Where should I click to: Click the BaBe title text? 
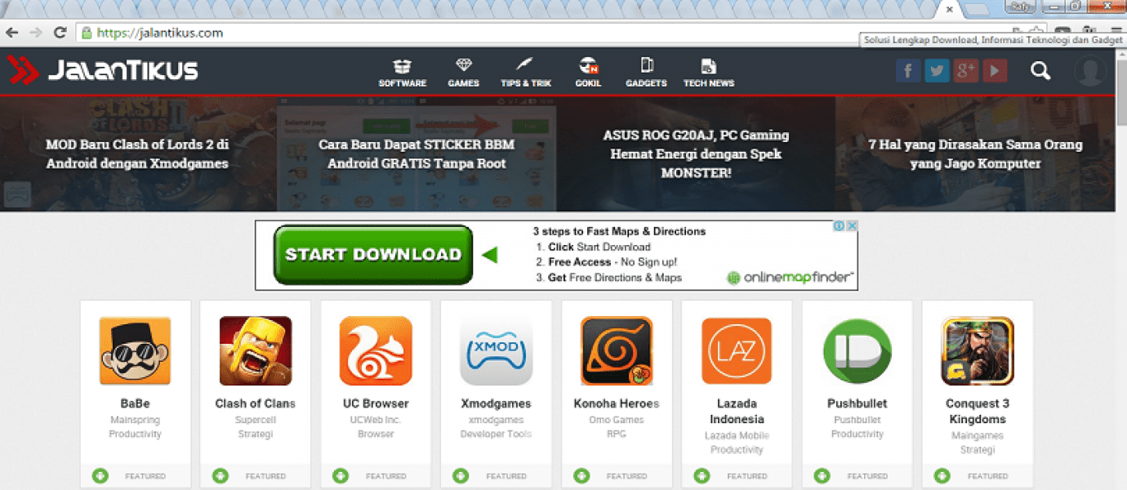[x=135, y=403]
